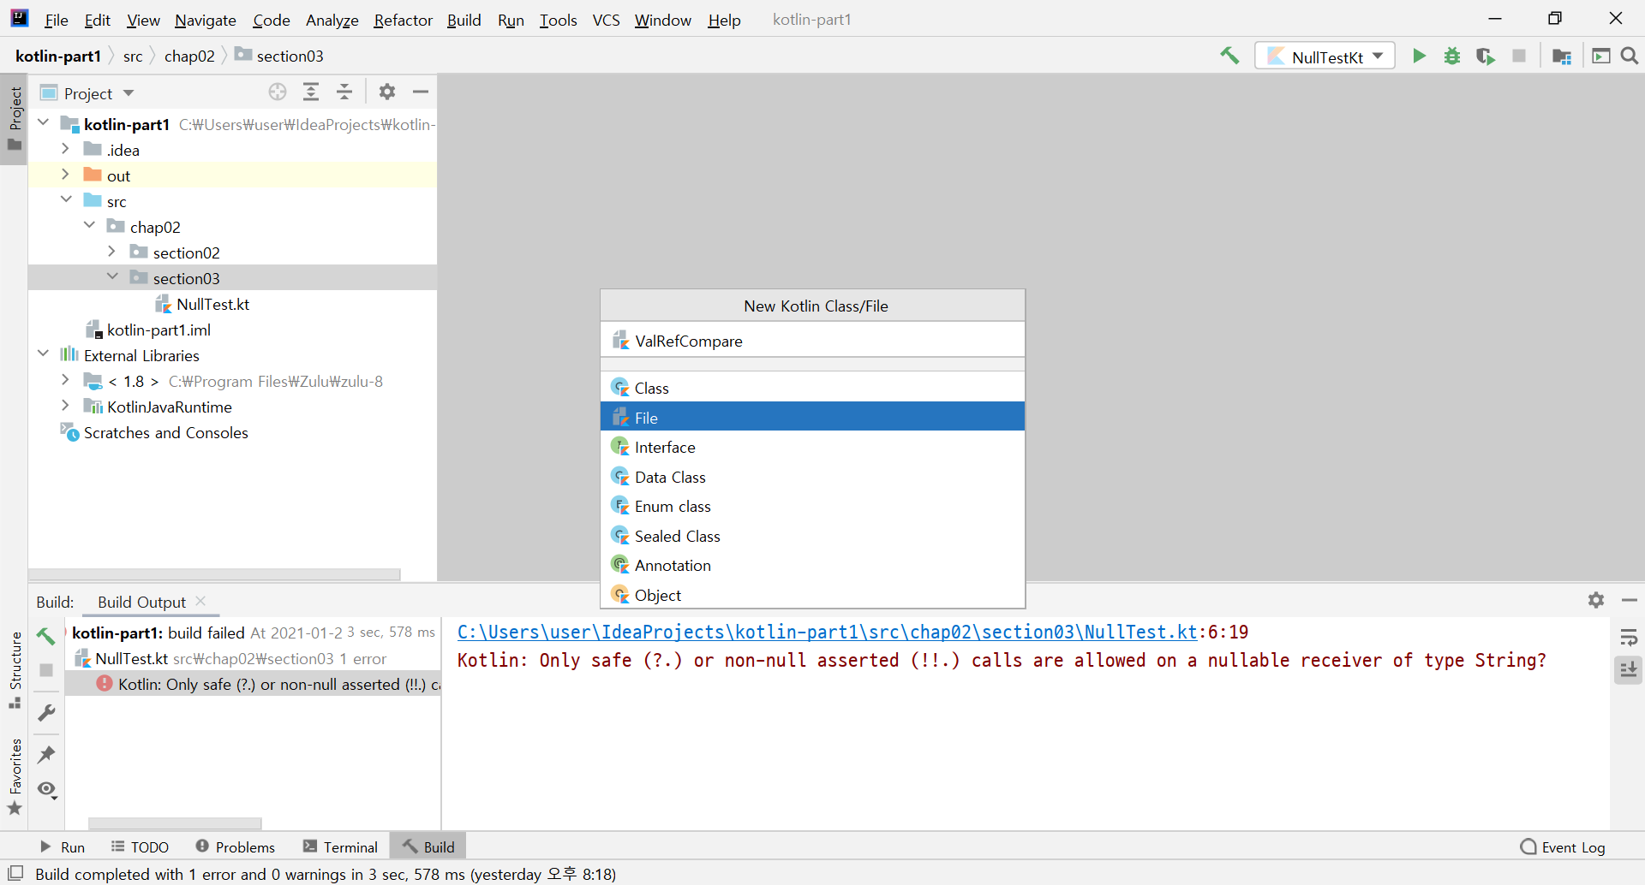The width and height of the screenshot is (1645, 885).
Task: Click the ValRefCompare name field
Action: click(812, 341)
